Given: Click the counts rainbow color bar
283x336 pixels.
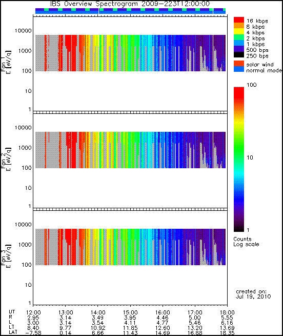Looking at the screenshot, I should click(x=239, y=159).
